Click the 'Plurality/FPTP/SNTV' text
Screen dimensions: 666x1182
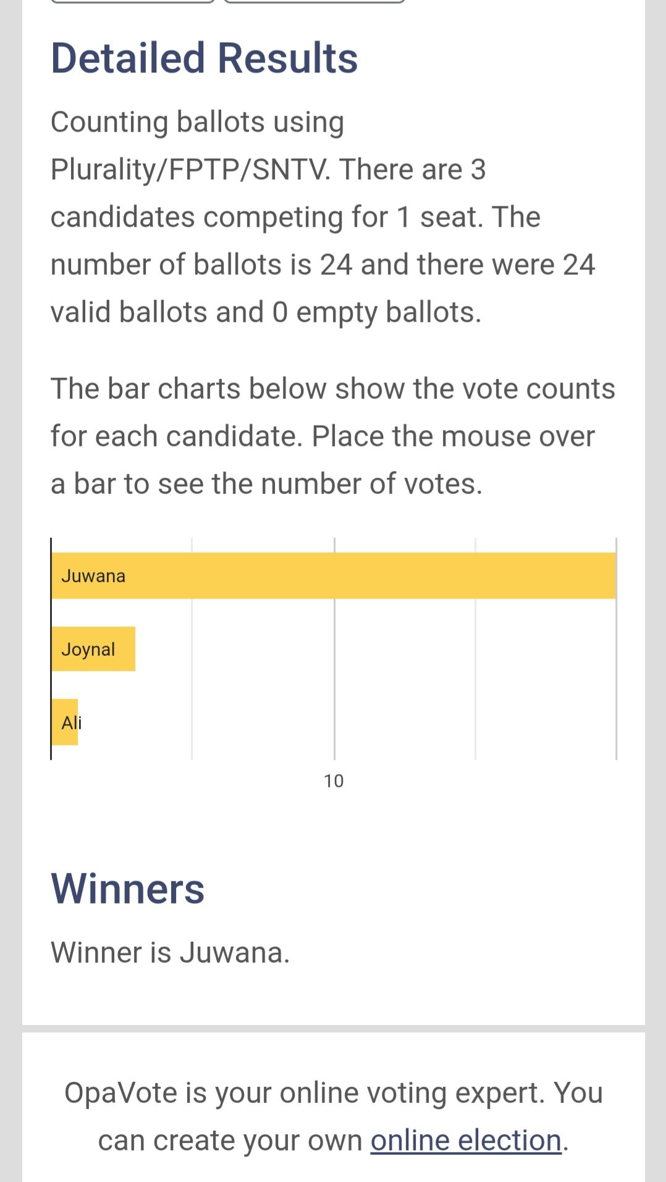pyautogui.click(x=190, y=169)
